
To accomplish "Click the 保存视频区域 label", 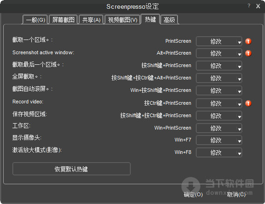I will click(x=29, y=114).
